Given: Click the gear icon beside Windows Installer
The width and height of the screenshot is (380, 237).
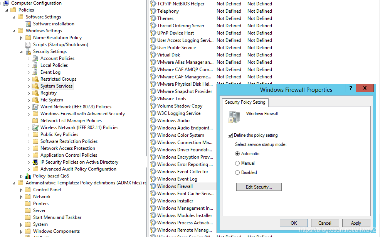Looking at the screenshot, I should (x=153, y=201).
